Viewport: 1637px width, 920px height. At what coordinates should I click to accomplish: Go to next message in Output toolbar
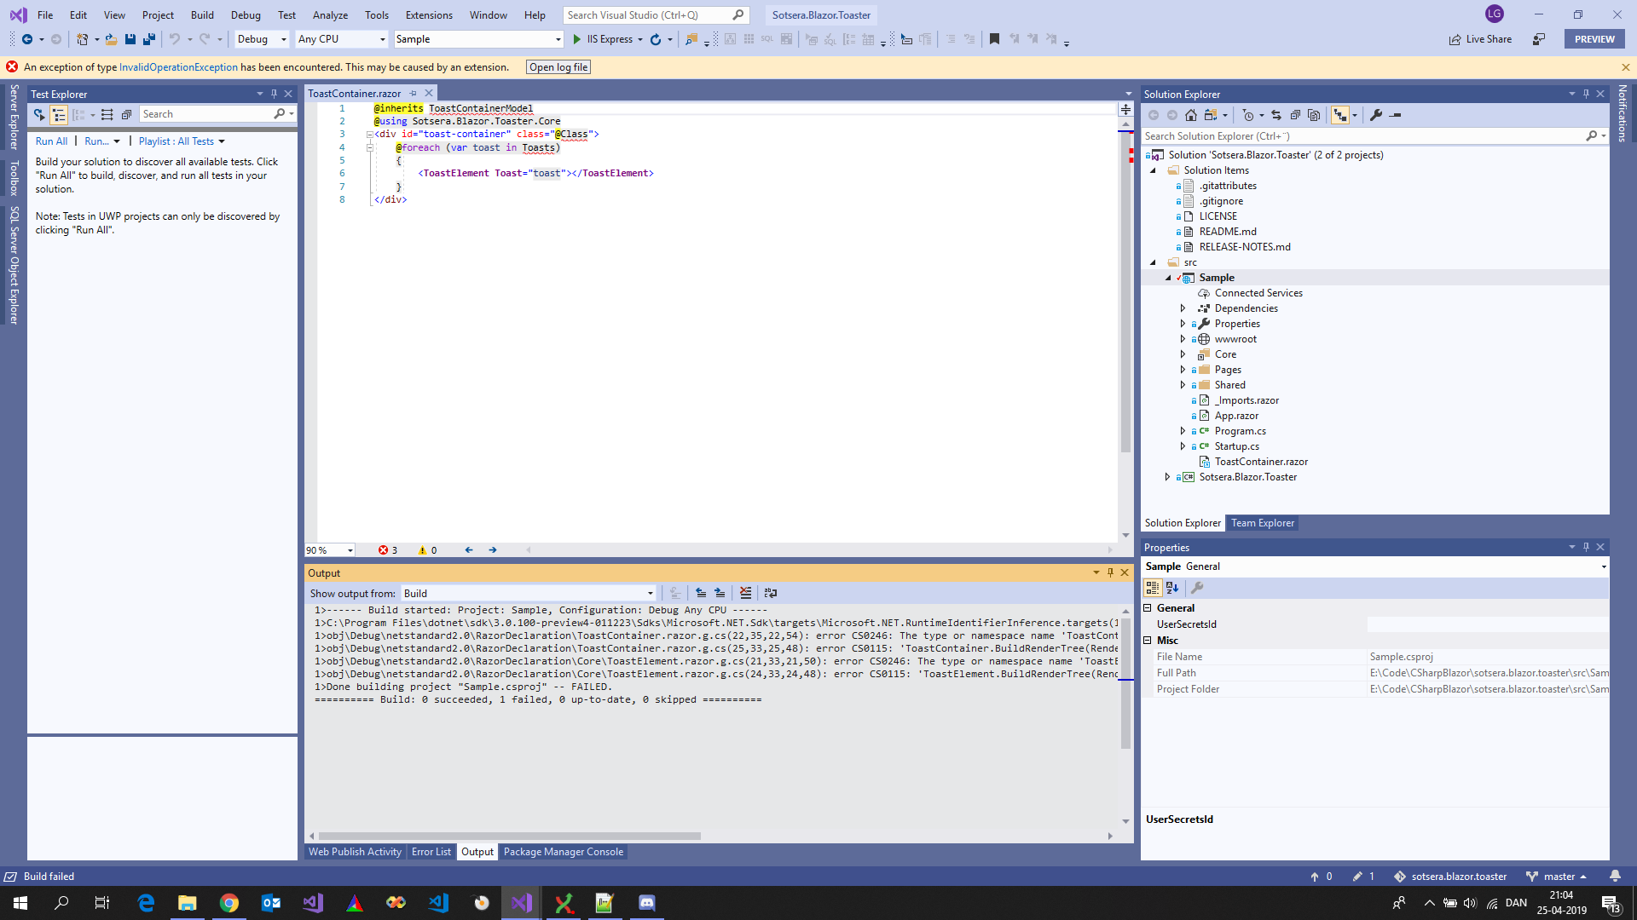(x=720, y=593)
